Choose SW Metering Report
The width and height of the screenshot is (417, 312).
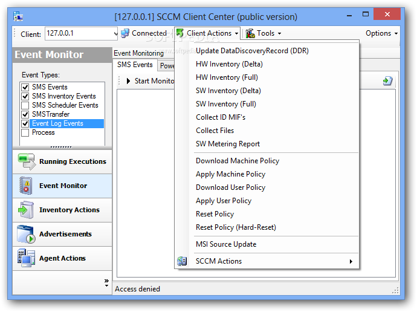point(228,144)
